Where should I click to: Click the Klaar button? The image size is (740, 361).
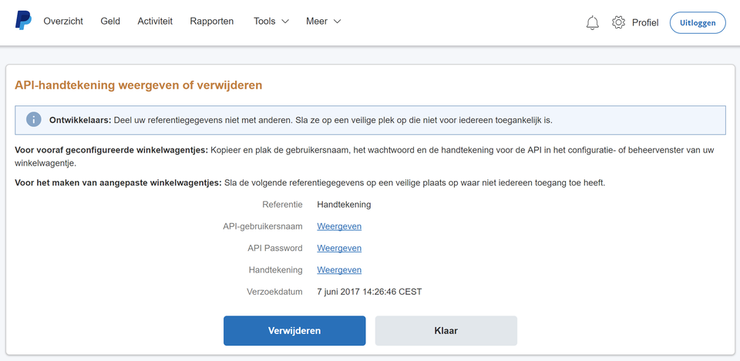446,331
